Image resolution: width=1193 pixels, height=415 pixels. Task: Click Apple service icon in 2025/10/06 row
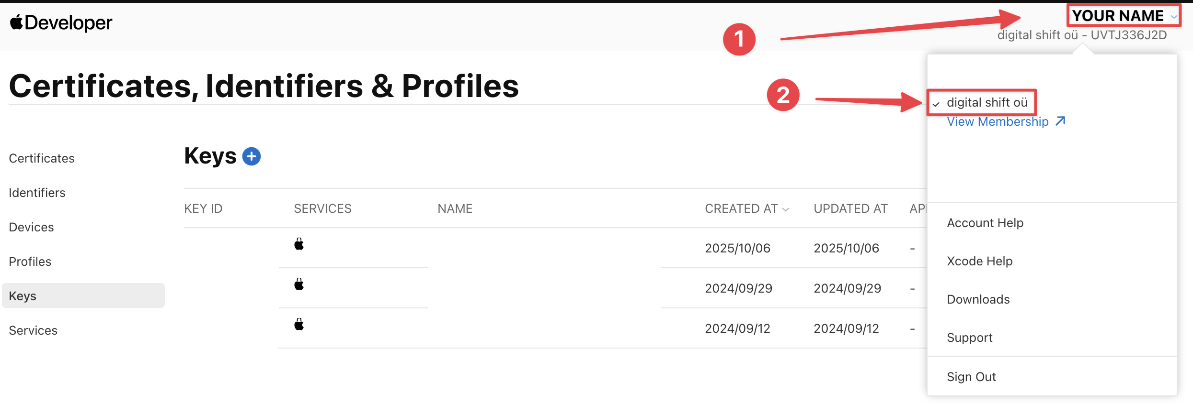click(x=299, y=244)
